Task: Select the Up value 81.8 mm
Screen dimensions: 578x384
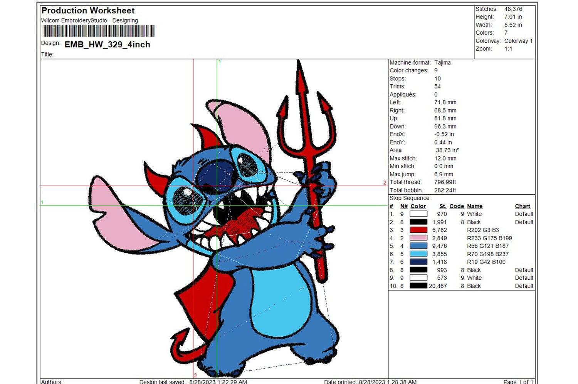Action: (x=445, y=119)
